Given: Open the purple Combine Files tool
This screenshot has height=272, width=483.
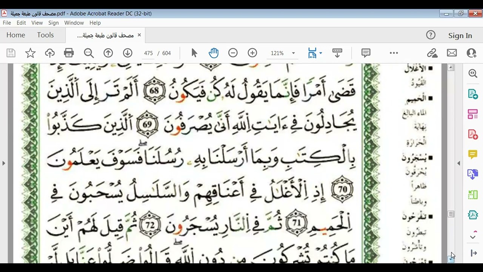Looking at the screenshot, I should (x=473, y=174).
